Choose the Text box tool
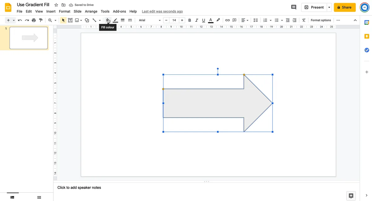Screen dimensions: 372x201 click(70, 20)
